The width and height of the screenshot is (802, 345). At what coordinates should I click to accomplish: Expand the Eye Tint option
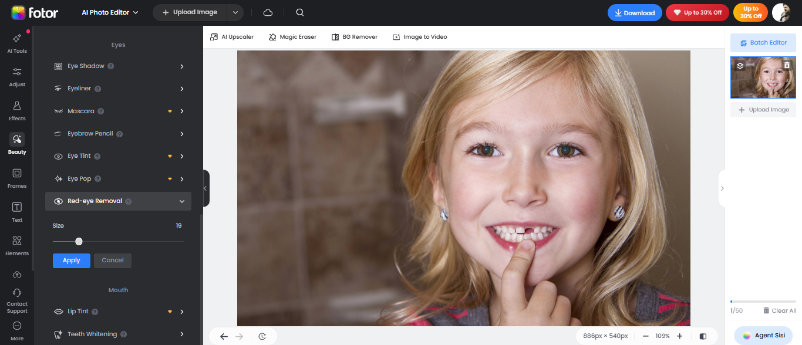[182, 156]
